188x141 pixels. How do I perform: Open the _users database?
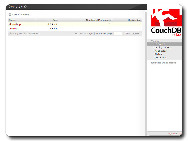[13, 29]
